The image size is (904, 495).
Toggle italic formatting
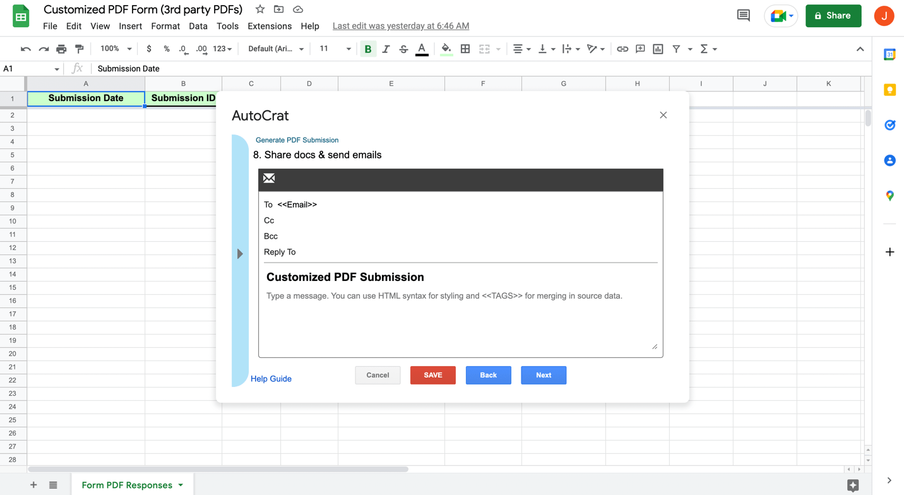pyautogui.click(x=386, y=49)
